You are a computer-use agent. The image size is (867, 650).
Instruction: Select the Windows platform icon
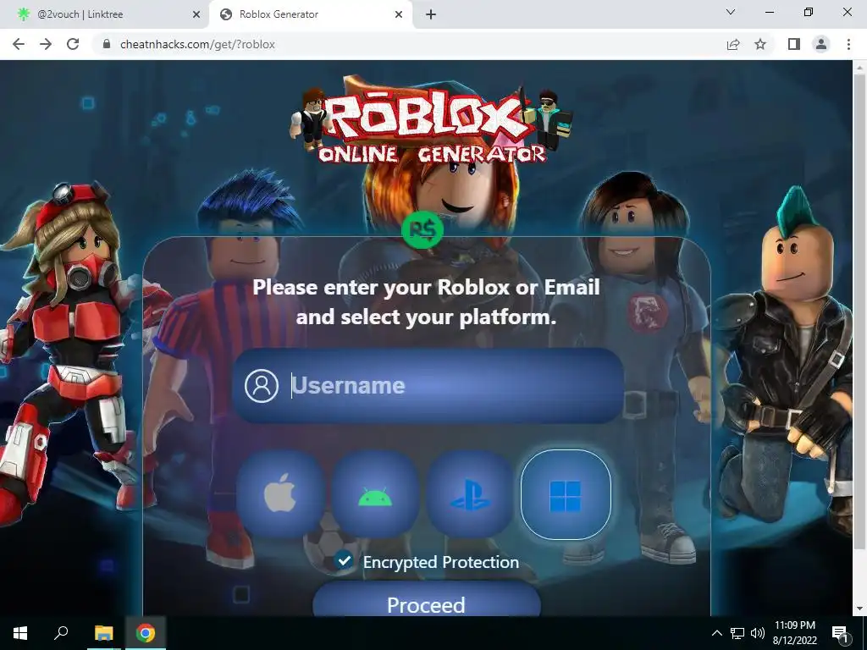[x=566, y=494]
